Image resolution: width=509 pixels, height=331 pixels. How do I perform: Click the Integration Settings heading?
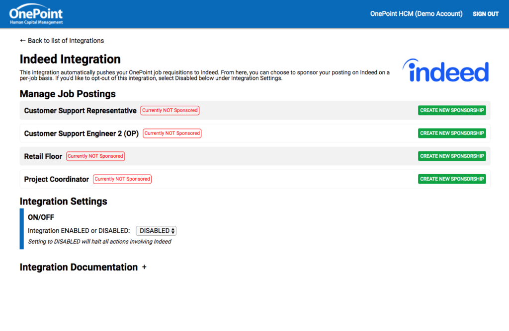point(63,201)
